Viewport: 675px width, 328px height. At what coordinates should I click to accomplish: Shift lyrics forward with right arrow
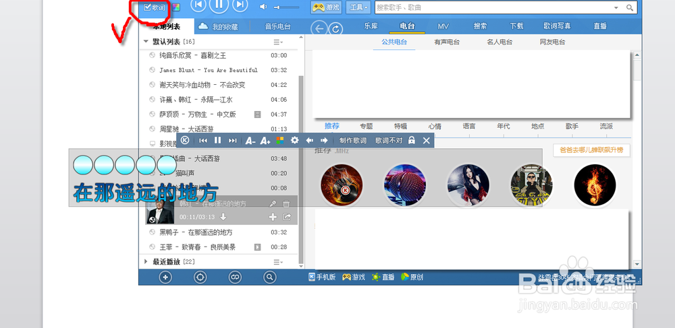coord(324,140)
